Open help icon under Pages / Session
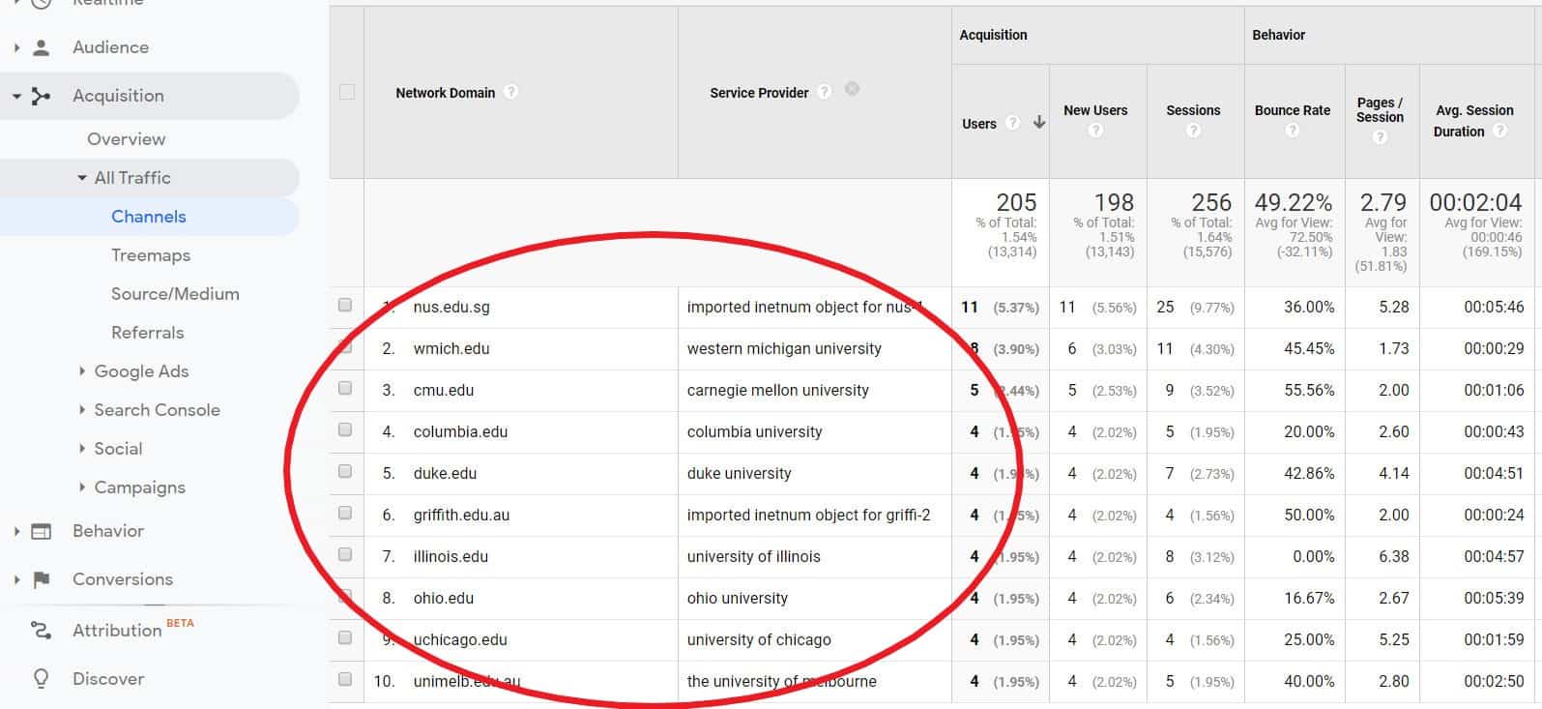Viewport: 1542px width, 709px height. (x=1380, y=136)
